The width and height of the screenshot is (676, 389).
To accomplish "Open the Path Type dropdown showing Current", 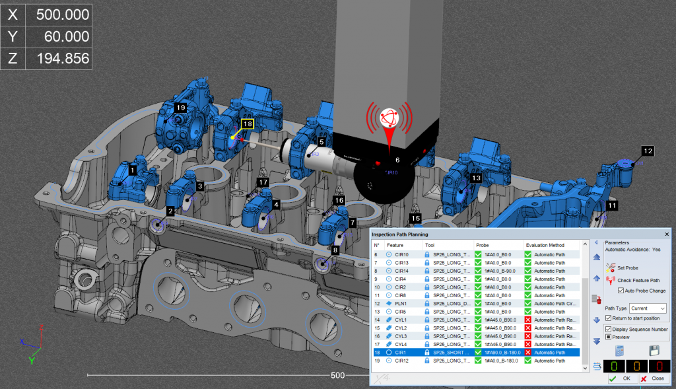I will pos(647,308).
